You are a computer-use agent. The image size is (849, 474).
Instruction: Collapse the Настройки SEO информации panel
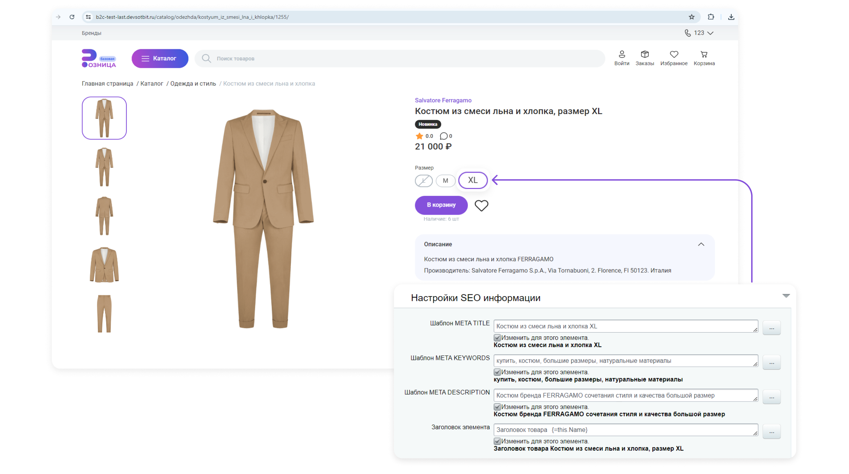(786, 296)
